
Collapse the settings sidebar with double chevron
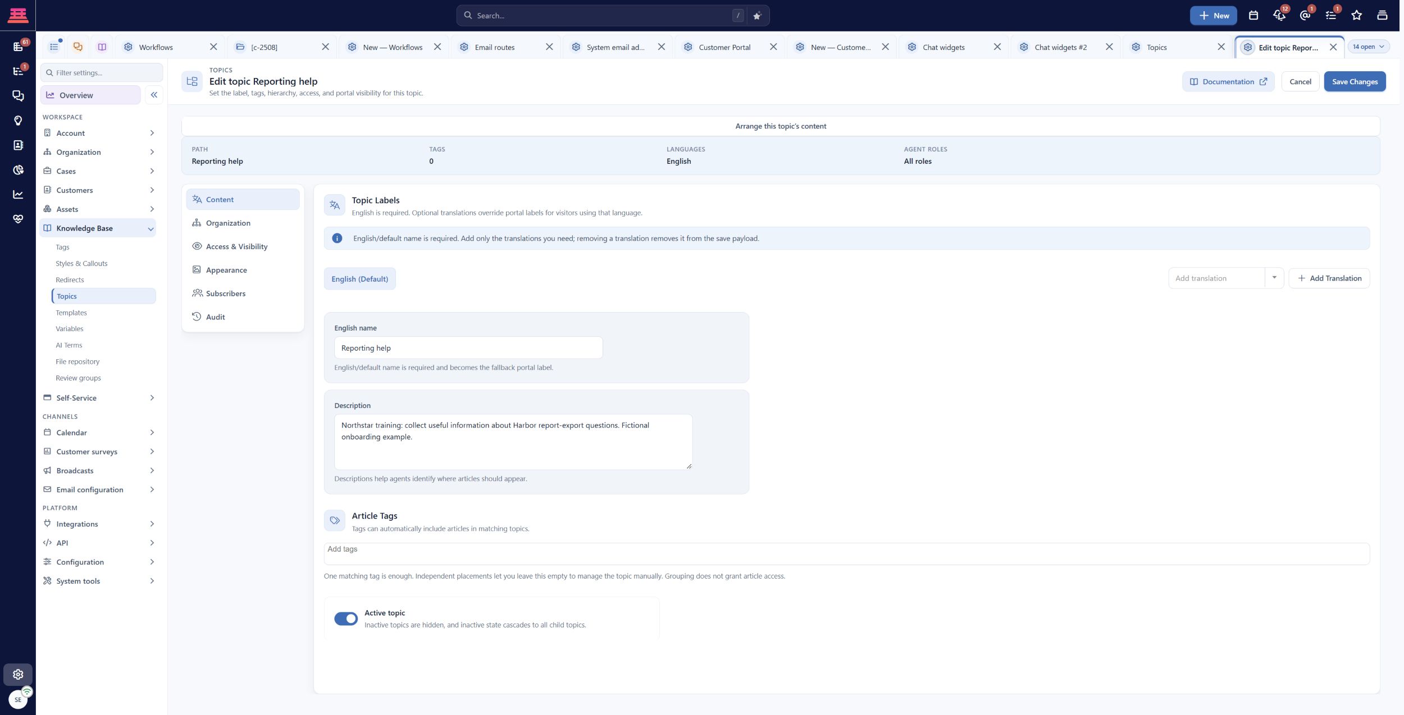click(154, 95)
